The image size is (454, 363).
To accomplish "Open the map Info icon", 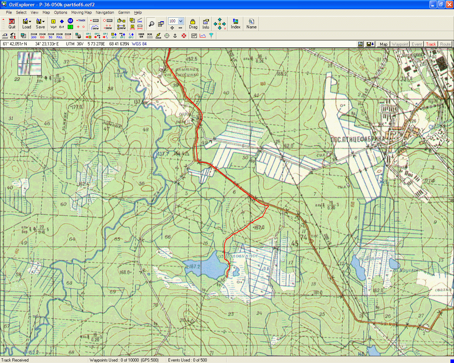I will click(x=206, y=23).
